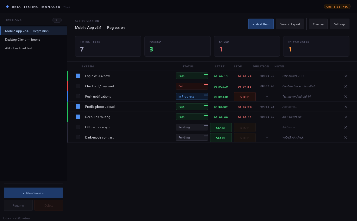The width and height of the screenshot is (357, 221).
Task: Open status dropdown for Login & 2FA flow
Action: (x=192, y=76)
